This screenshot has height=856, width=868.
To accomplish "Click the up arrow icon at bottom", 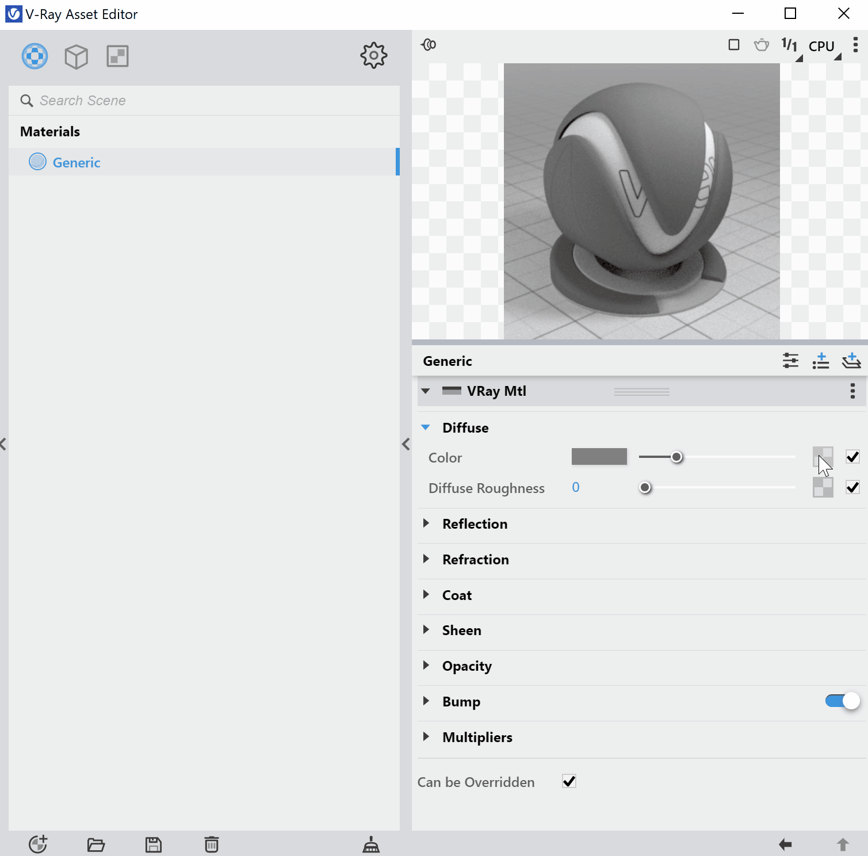I will pyautogui.click(x=843, y=844).
